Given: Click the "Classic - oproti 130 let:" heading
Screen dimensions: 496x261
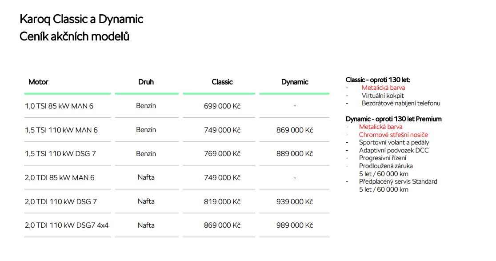Looking at the screenshot, I should [378, 80].
